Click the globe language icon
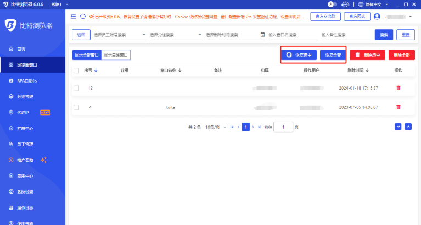 click(x=361, y=4)
